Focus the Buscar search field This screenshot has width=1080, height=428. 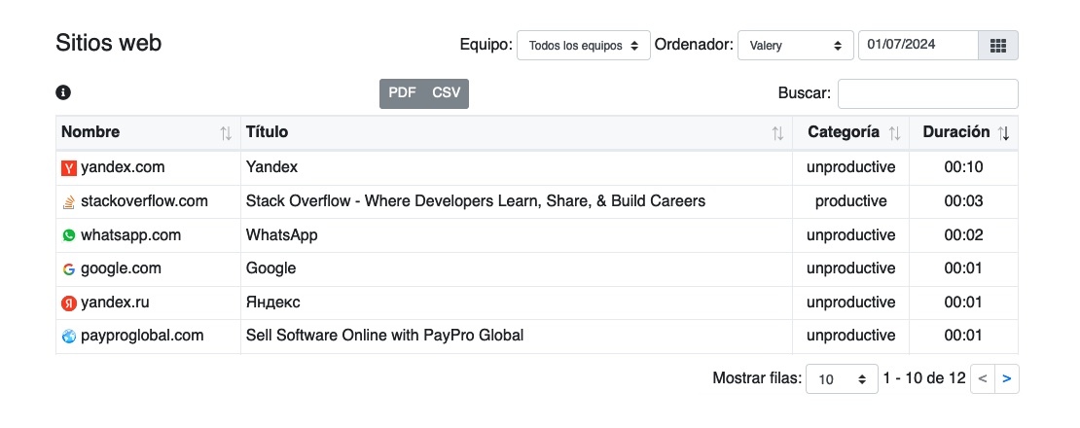click(x=928, y=93)
